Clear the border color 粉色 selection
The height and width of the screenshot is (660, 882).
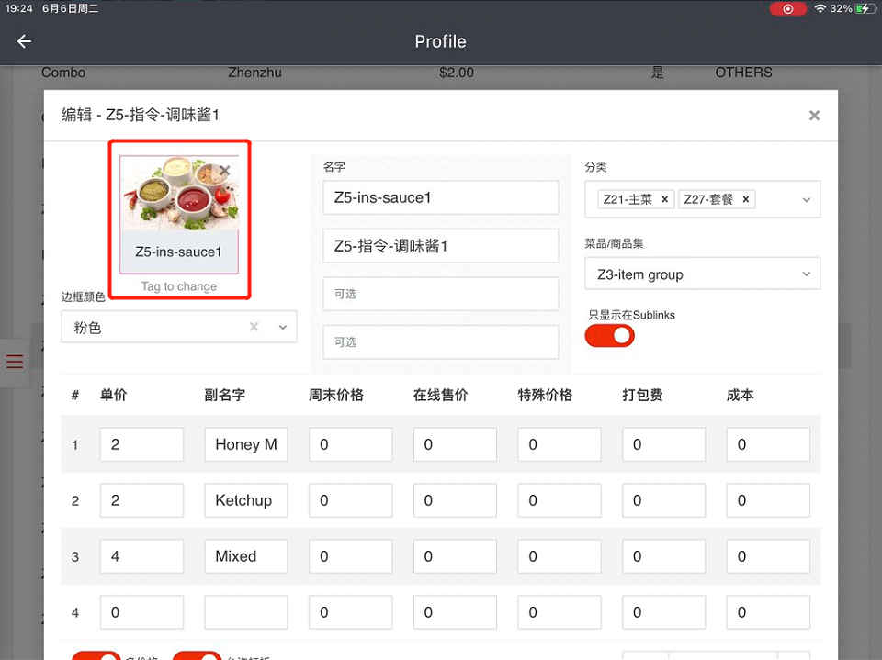click(254, 327)
